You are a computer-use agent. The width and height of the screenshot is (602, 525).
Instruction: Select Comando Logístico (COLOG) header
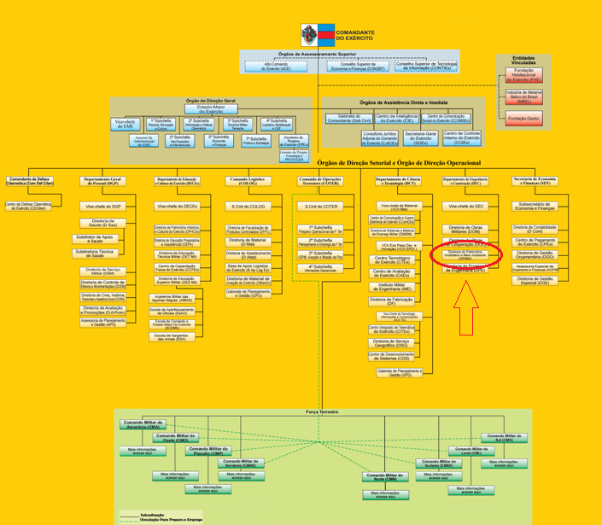coord(248,181)
